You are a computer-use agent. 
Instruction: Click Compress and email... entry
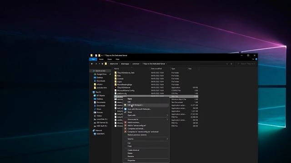click(146, 129)
